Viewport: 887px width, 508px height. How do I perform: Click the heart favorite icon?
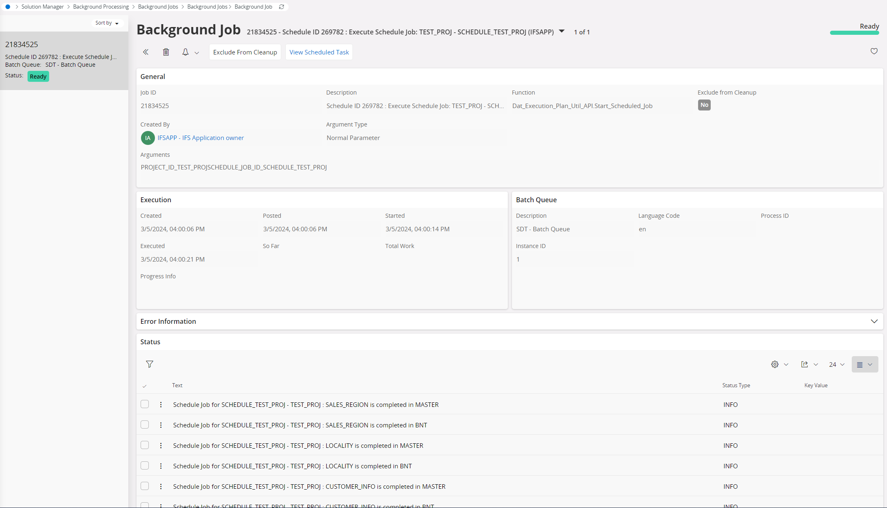(x=874, y=51)
